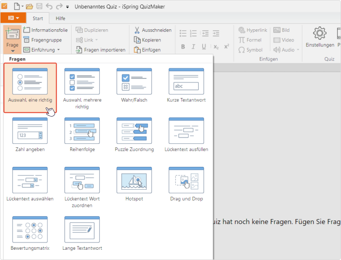Toggle bold formatting
This screenshot has width=341, height=260.
click(183, 46)
